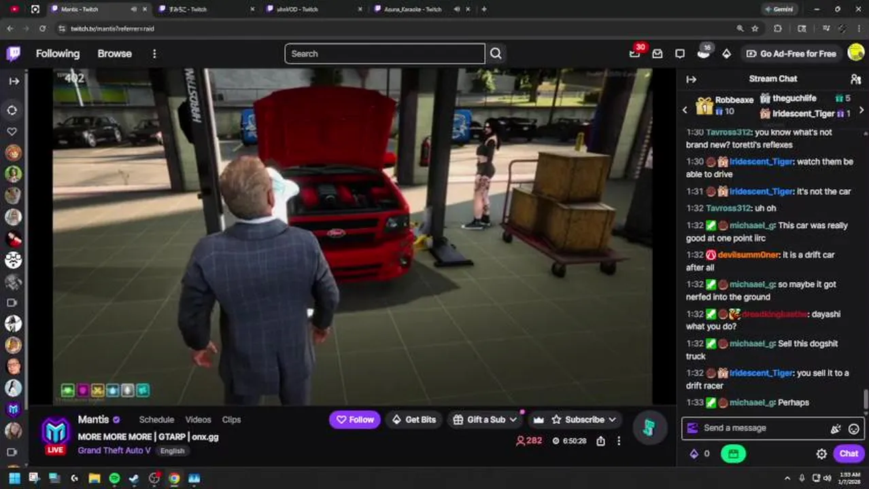Screen dimensions: 869x489
Task: Open Gemini button in Chrome title bar
Action: (x=779, y=10)
